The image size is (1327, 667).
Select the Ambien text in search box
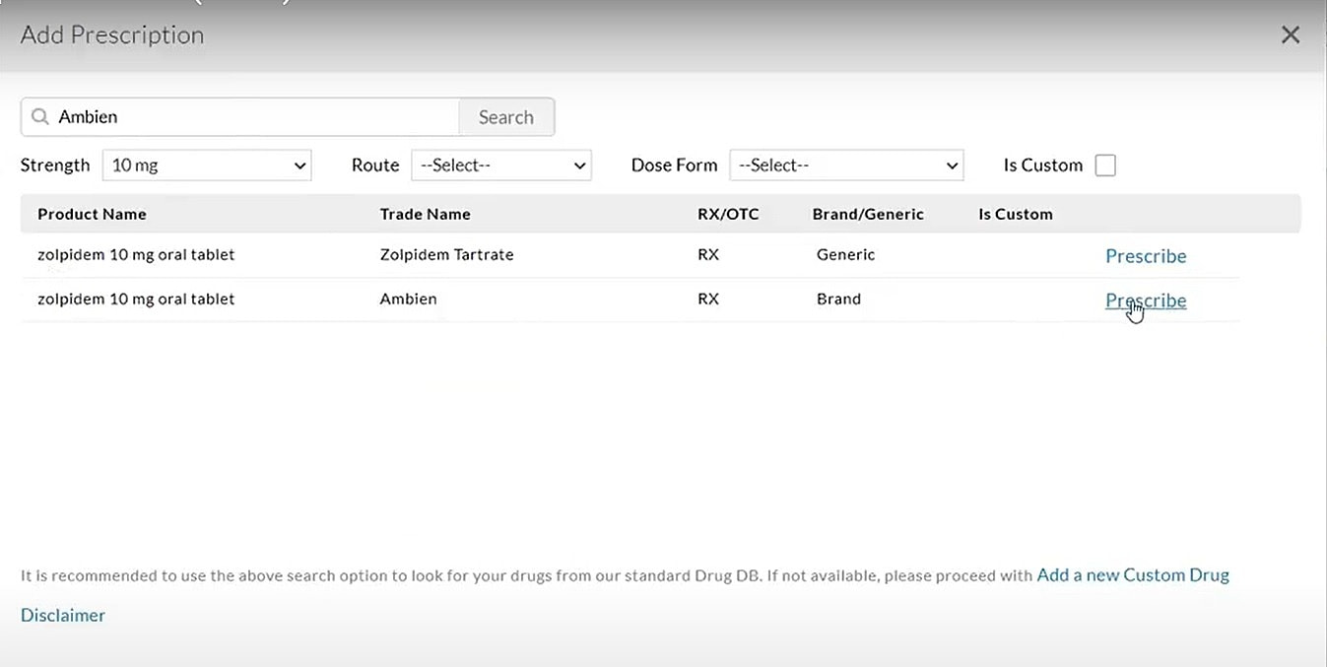point(88,116)
